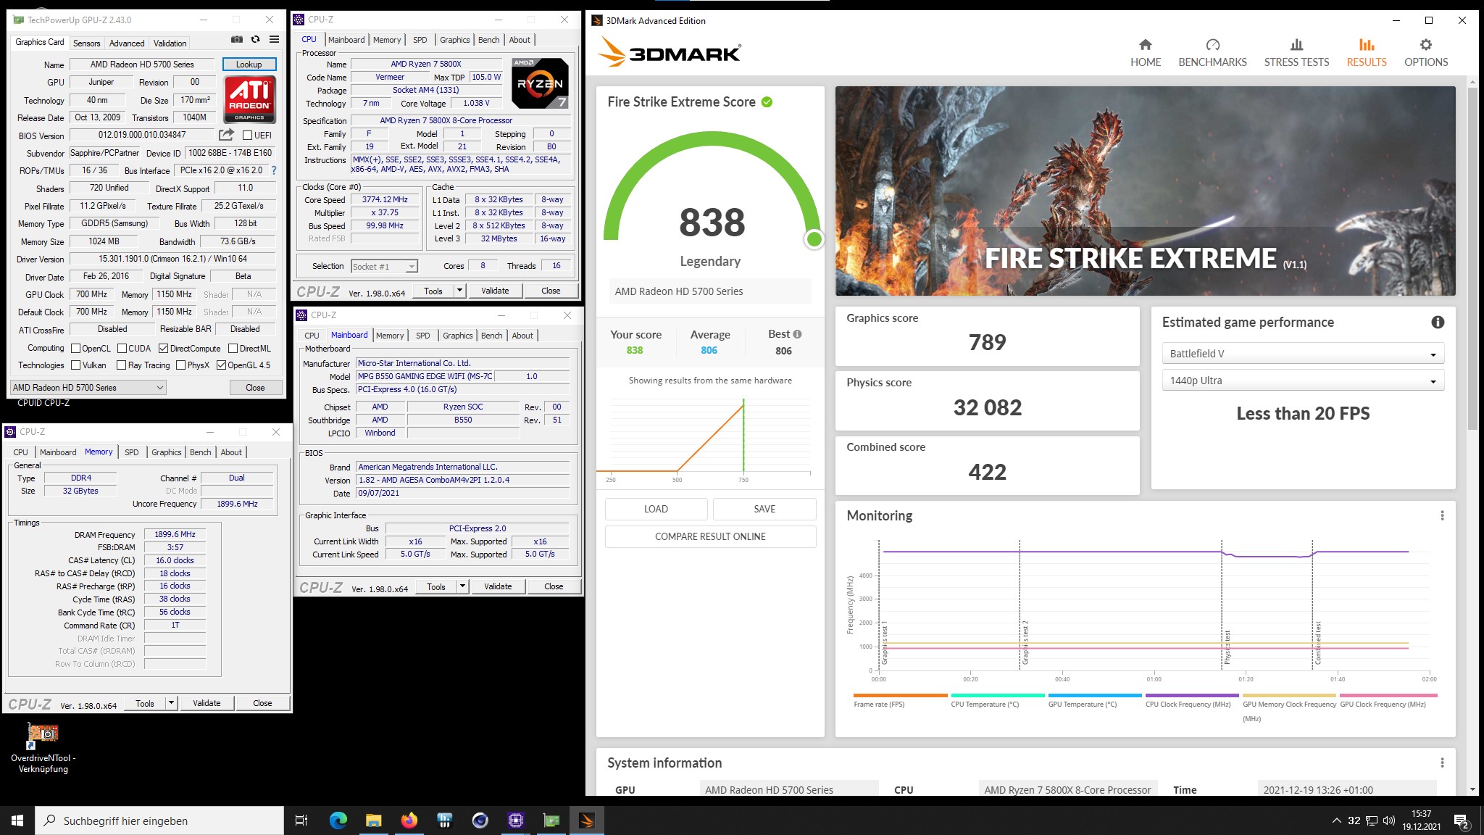This screenshot has height=835, width=1484.
Task: Click the Windows taskbar search box
Action: pos(159,821)
